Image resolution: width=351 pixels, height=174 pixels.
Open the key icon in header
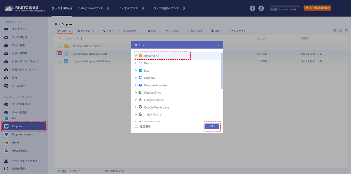pyautogui.click(x=252, y=8)
